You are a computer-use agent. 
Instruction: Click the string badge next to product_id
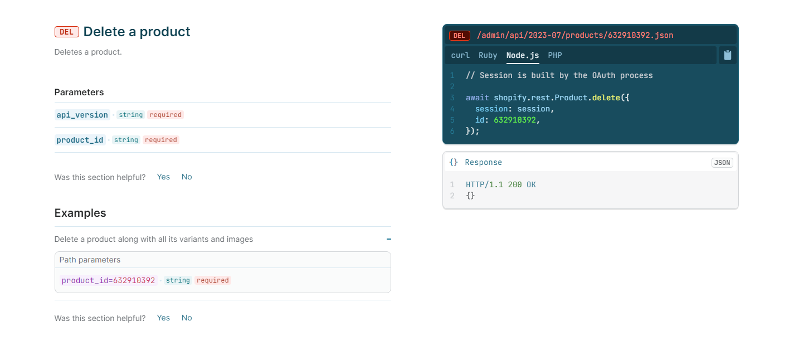[126, 140]
